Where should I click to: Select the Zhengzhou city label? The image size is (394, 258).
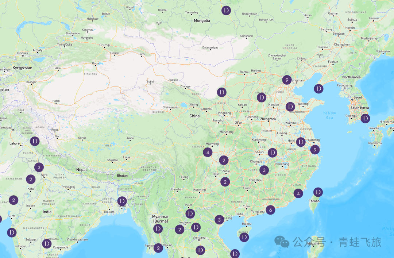point(268,119)
